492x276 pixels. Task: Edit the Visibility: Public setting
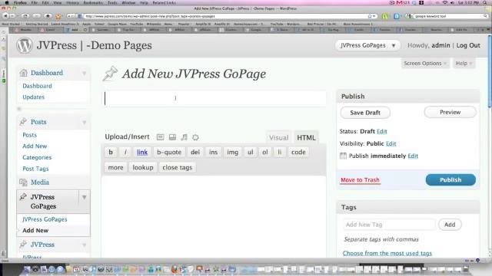391,143
